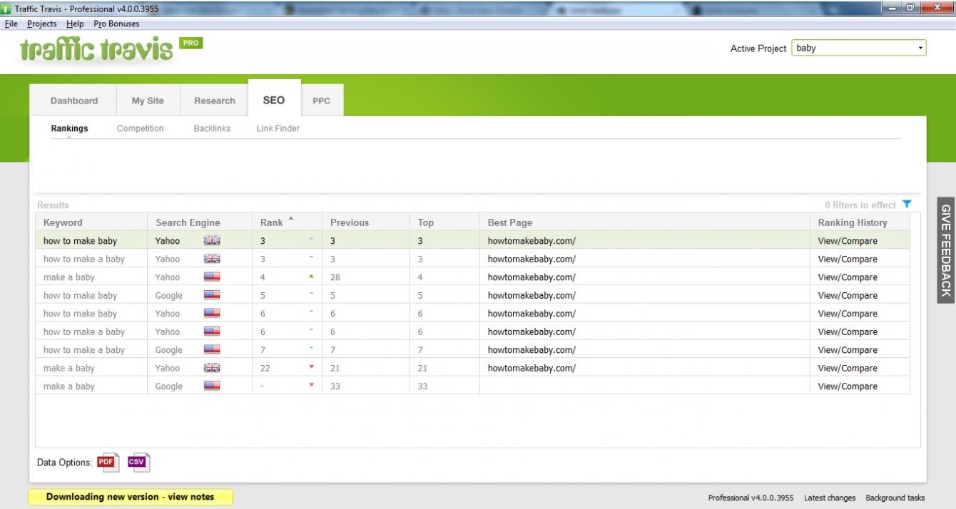Image resolution: width=956 pixels, height=509 pixels.
Task: Open View/Compare for 'make a baby' Google
Action: (x=848, y=386)
